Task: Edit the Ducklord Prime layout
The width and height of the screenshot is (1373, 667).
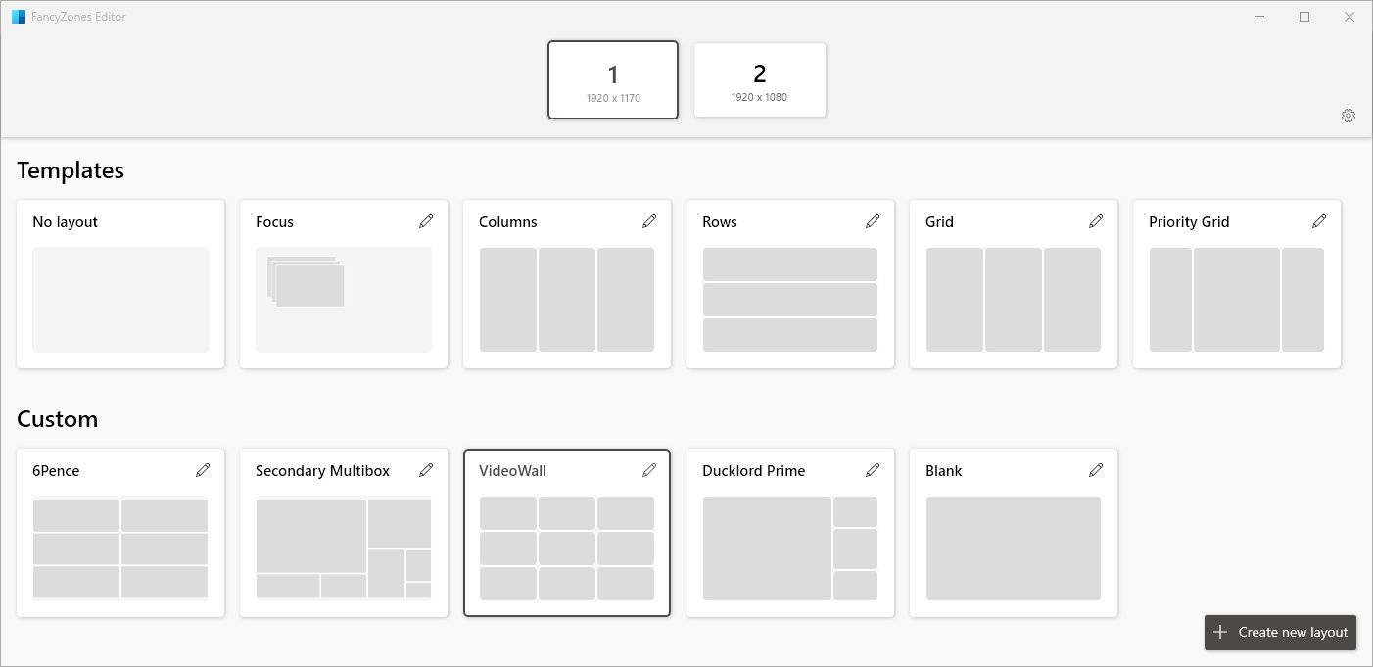Action: [873, 470]
